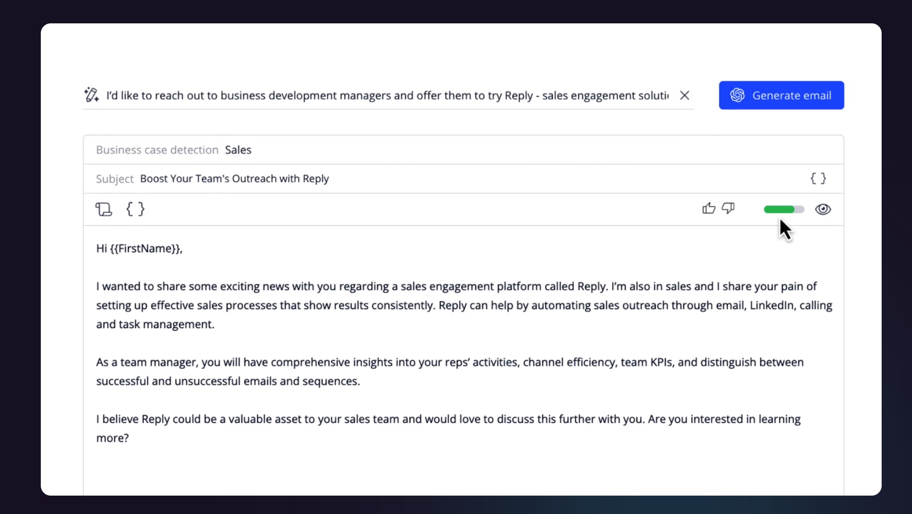Screen dimensions: 912x514
Task: Click the magic wand icon beside the prompt
Action: (92, 95)
